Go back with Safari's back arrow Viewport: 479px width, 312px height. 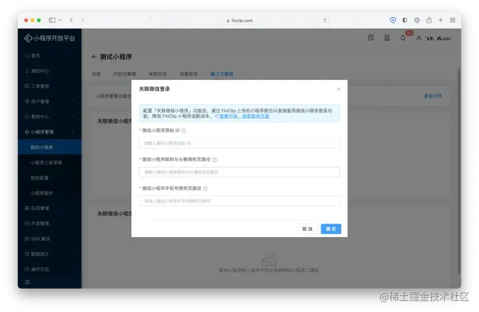tap(71, 20)
